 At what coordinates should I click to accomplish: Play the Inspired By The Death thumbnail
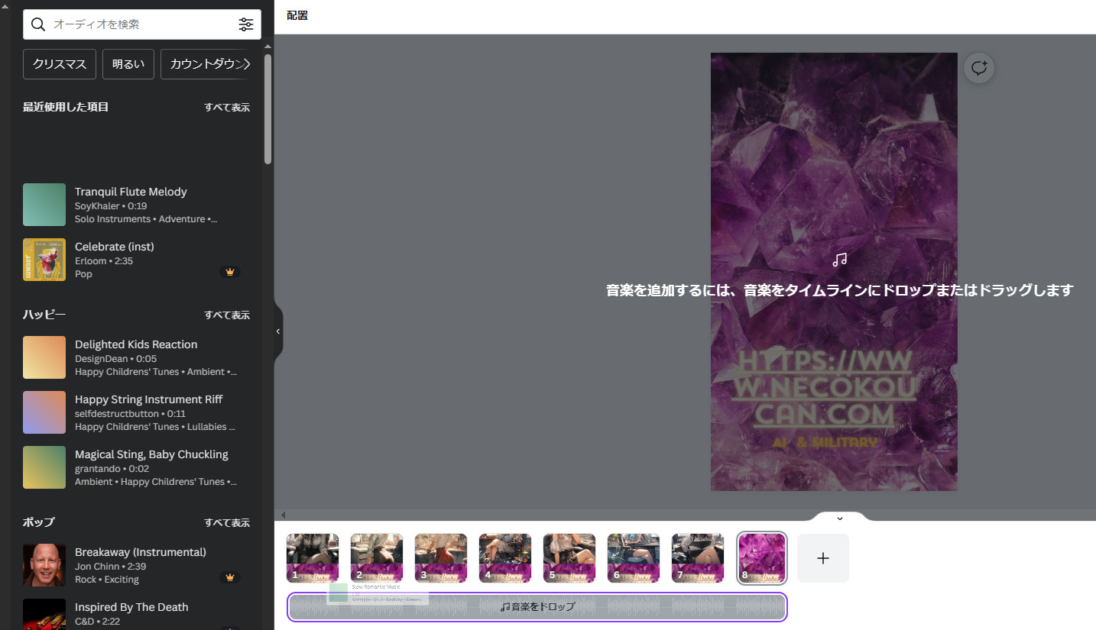pyautogui.click(x=44, y=614)
